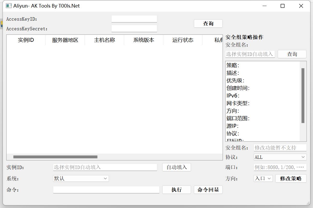Open the 方向 dropdown showing 入口
The height and width of the screenshot is (208, 313).
tap(263, 178)
